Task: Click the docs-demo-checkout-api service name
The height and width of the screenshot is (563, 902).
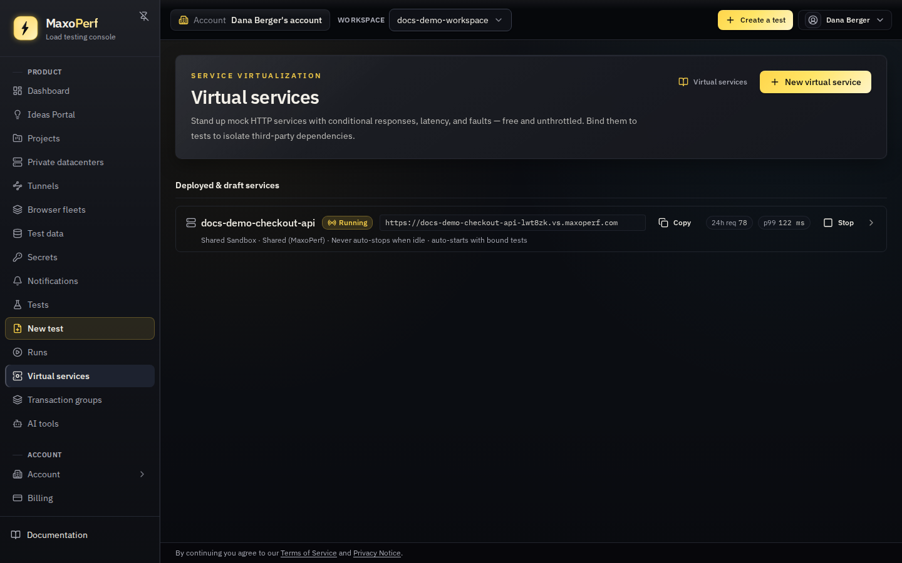Action: [x=258, y=223]
